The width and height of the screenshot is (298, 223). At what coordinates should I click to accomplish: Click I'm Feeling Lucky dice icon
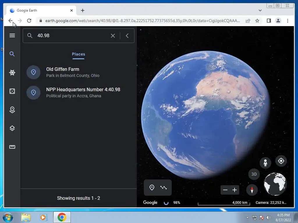[12, 91]
